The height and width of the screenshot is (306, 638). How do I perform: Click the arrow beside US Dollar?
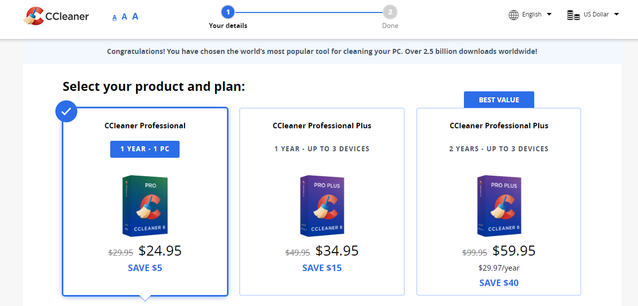coord(617,14)
